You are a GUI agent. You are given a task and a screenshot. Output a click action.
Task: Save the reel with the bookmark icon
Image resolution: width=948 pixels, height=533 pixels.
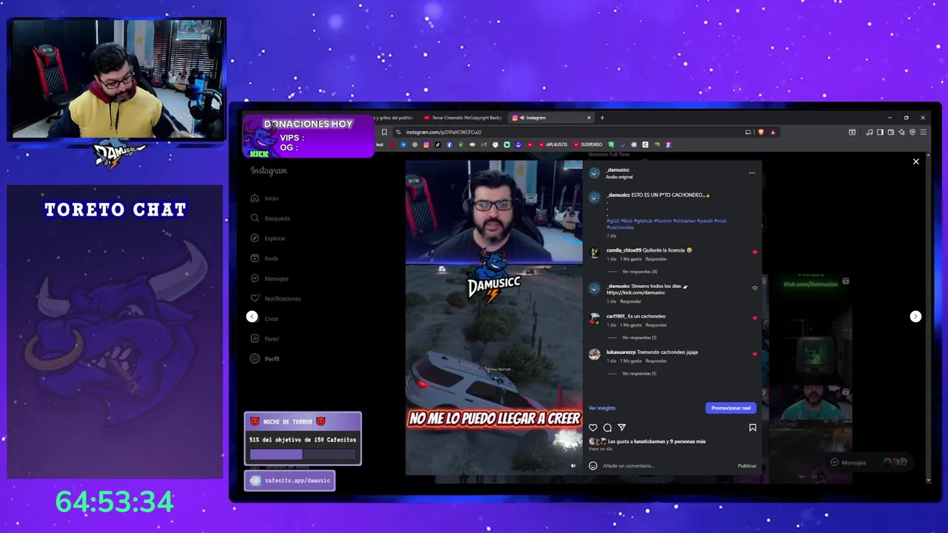[752, 427]
